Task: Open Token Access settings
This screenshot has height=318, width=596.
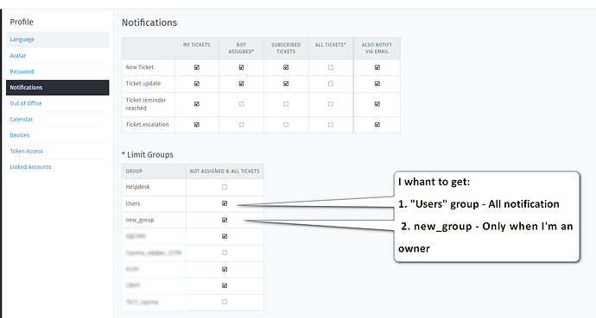Action: click(x=26, y=151)
